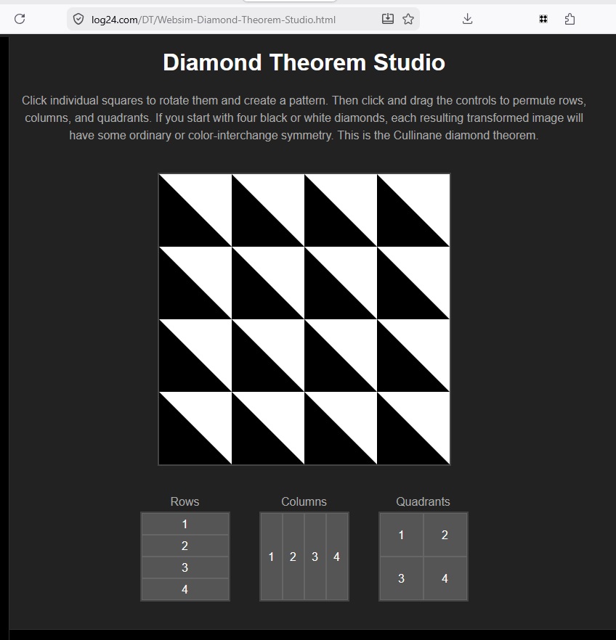Click the install app icon in address bar

point(388,19)
